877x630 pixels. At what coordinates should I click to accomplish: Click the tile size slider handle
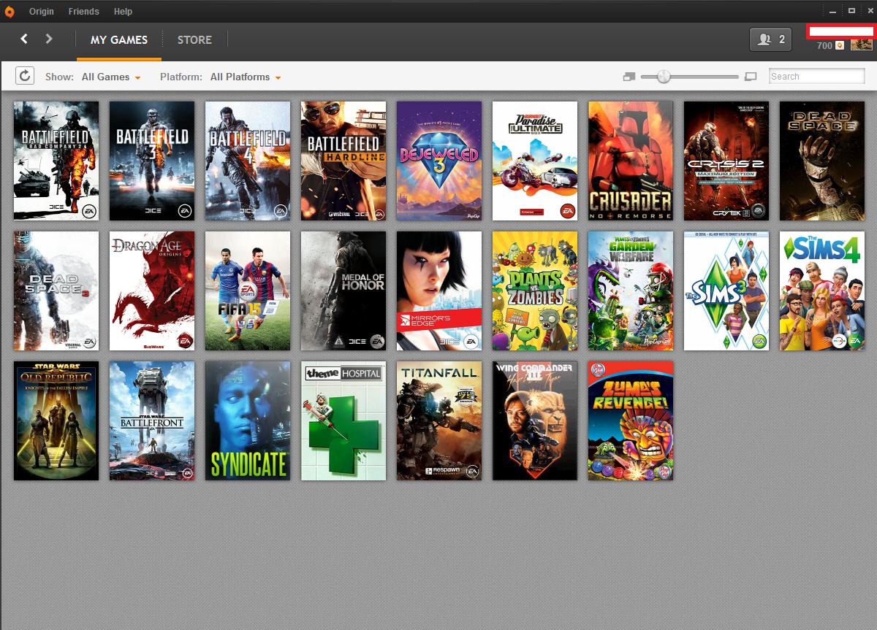[664, 76]
